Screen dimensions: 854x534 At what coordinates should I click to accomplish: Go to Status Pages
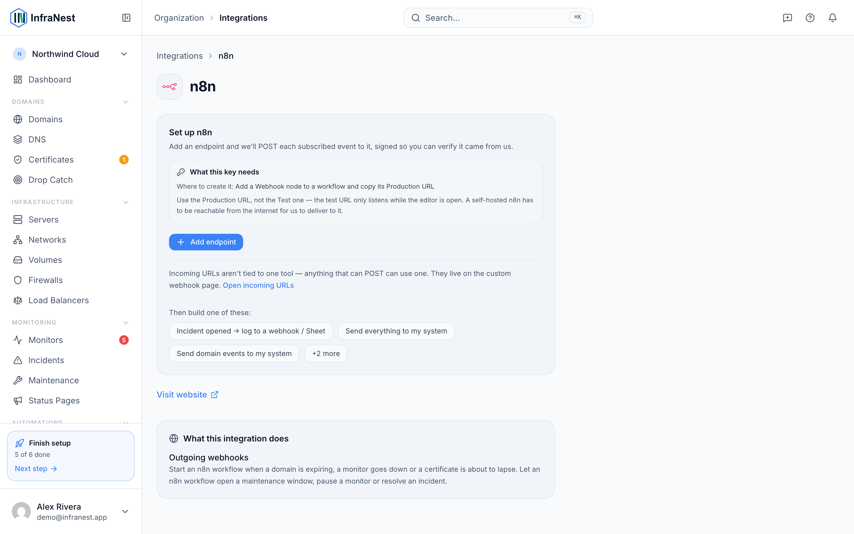pyautogui.click(x=71, y=401)
